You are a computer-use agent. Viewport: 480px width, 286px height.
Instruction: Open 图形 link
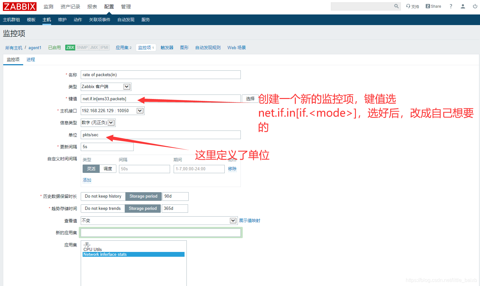tap(184, 48)
